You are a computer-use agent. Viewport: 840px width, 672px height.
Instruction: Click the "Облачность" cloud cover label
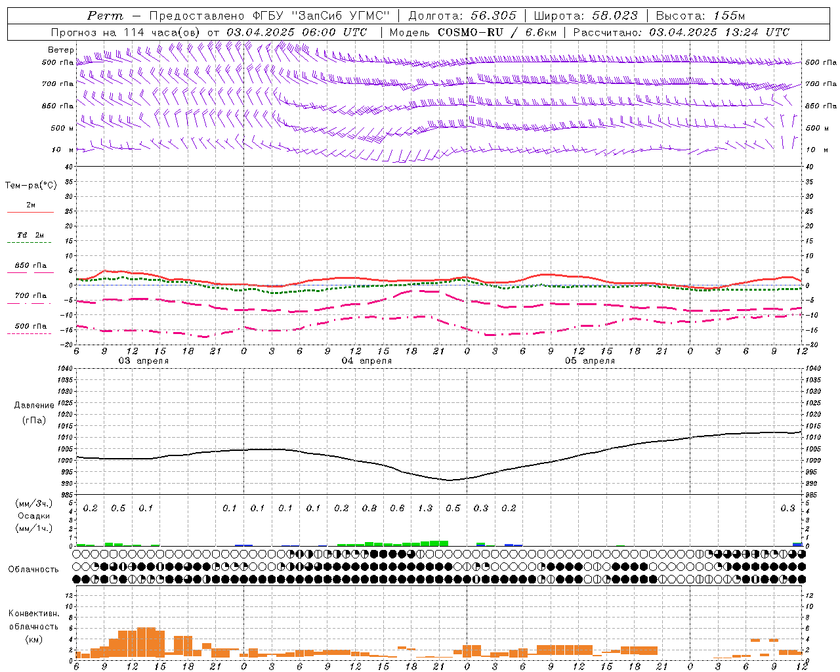33,569
